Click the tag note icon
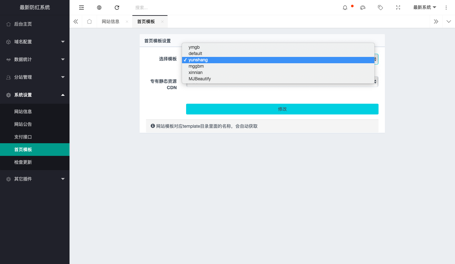The height and width of the screenshot is (264, 455). pos(380,8)
